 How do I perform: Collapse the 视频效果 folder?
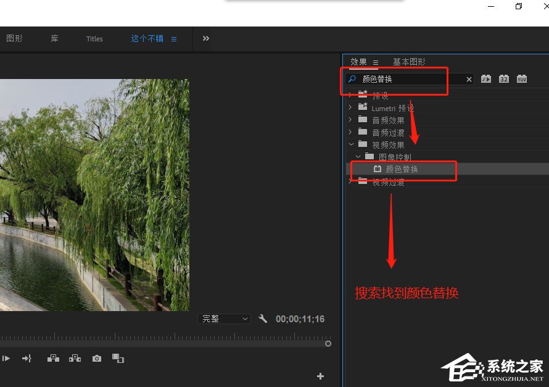click(351, 144)
